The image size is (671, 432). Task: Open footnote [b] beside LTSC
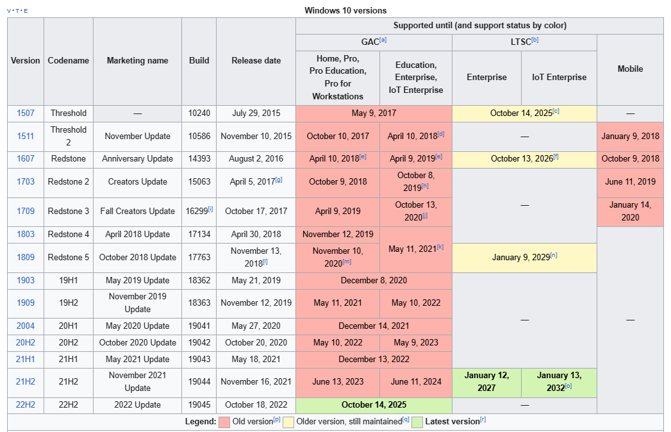(535, 40)
